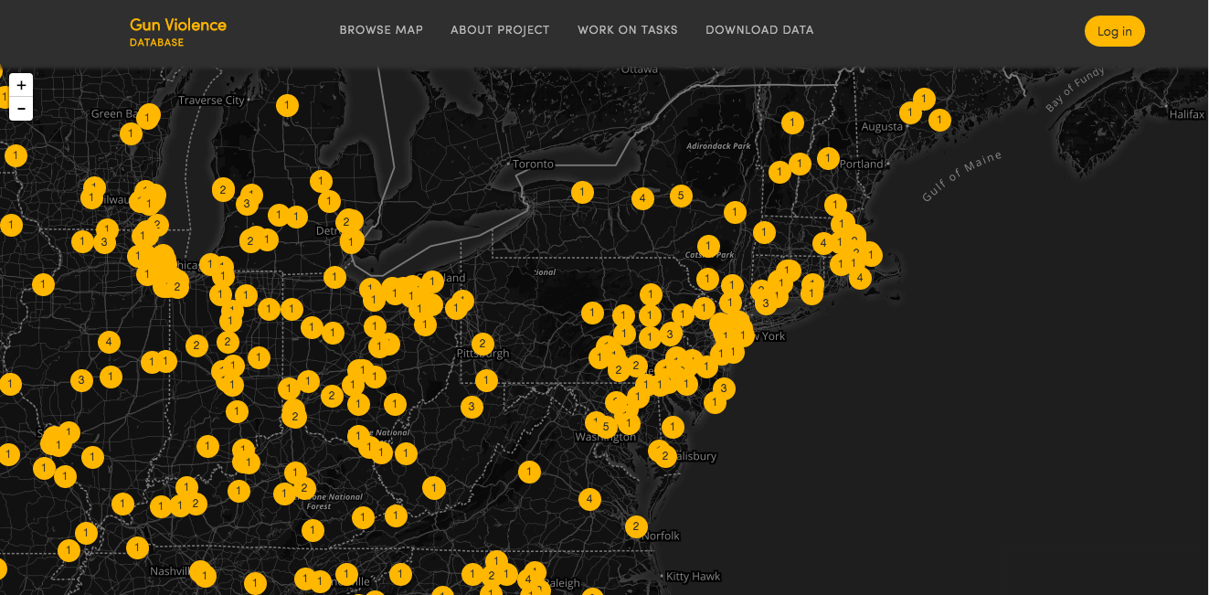Select marker 4 west of Boston cluster
This screenshot has width=1209, height=595.
pyautogui.click(x=823, y=243)
